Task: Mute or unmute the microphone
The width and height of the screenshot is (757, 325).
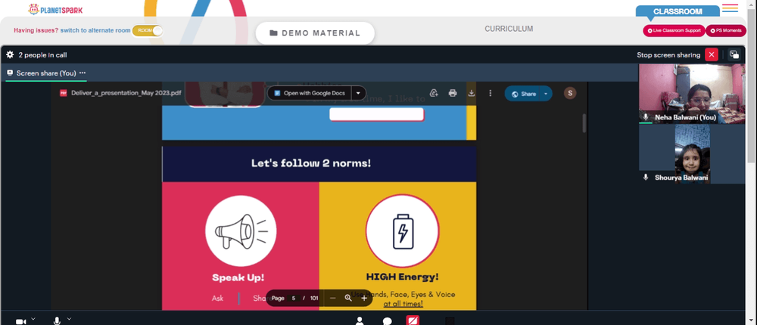Action: [x=57, y=321]
